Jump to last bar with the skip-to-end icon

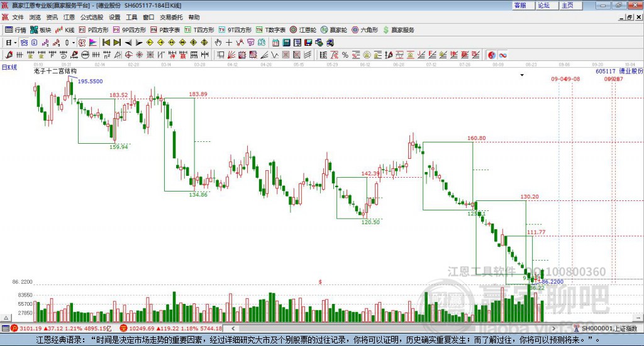click(117, 43)
